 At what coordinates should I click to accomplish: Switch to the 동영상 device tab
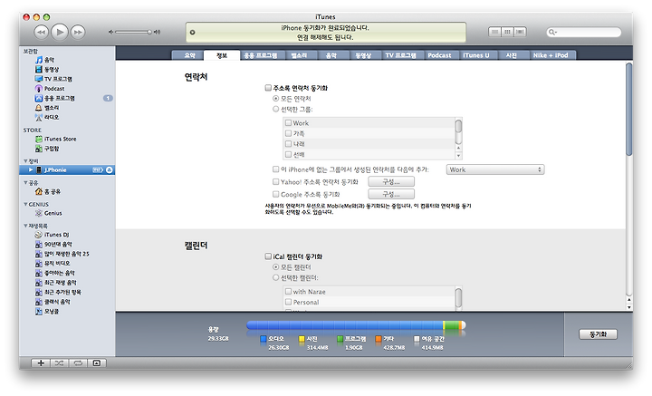[x=363, y=55]
